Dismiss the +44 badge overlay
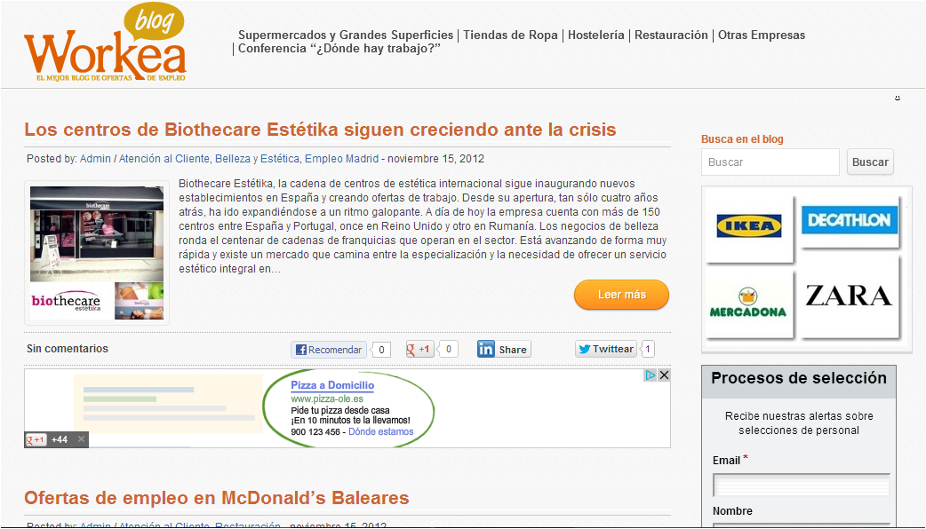Screen dimensions: 926x529 [x=82, y=439]
